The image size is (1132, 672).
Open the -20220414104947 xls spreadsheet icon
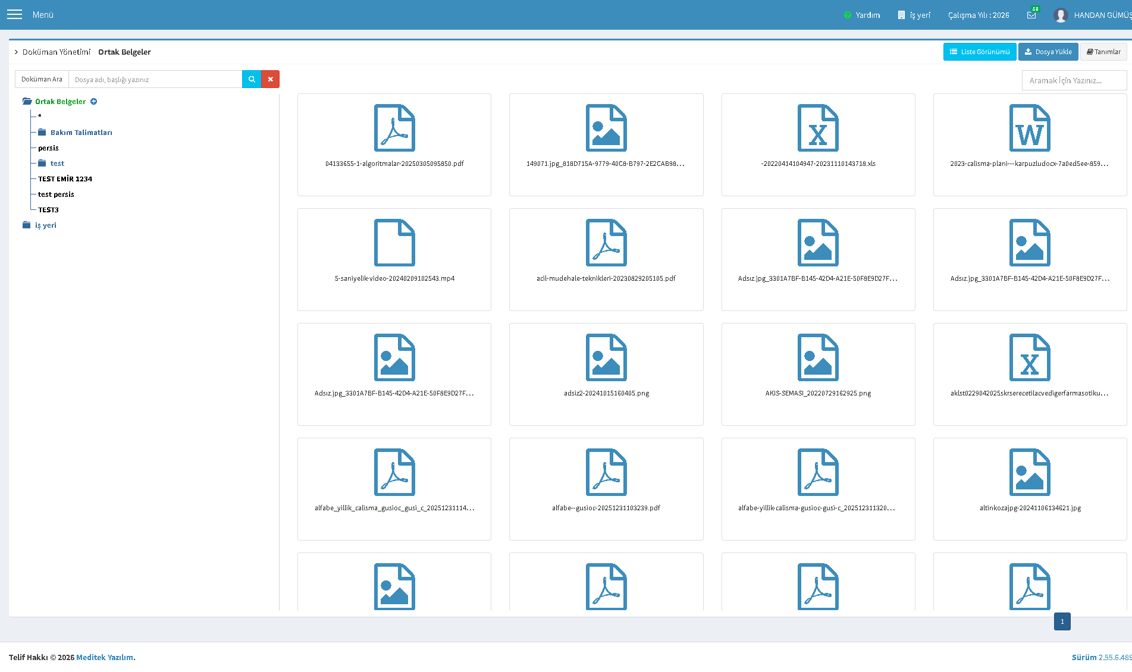pos(818,128)
